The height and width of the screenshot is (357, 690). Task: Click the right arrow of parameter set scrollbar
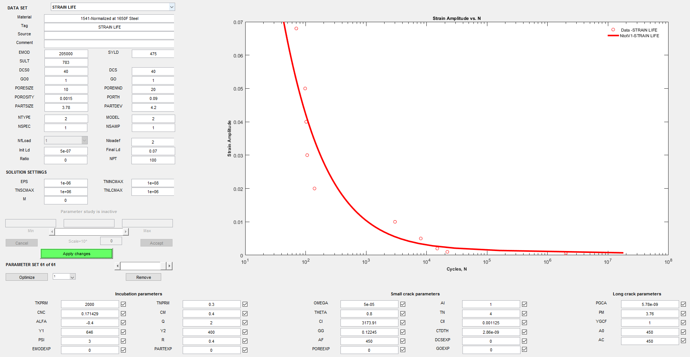tap(169, 266)
